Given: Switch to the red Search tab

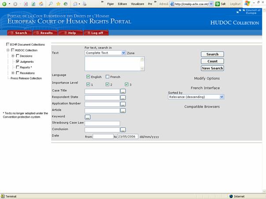Looking at the screenshot, I should [x=19, y=33].
